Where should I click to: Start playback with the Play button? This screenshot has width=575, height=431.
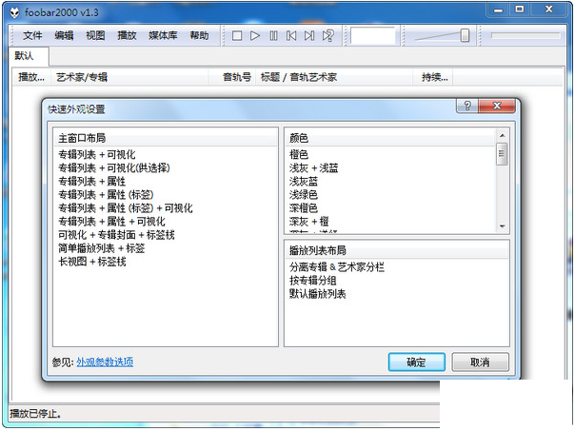[255, 36]
